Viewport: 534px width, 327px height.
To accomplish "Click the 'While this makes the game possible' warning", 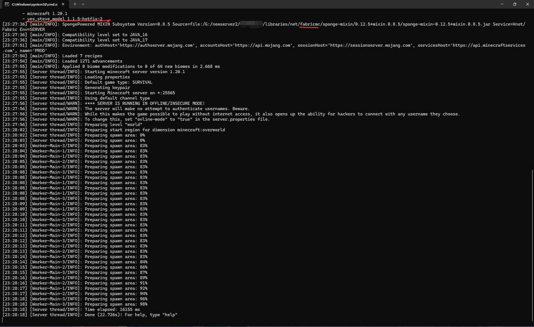I will tap(231, 114).
